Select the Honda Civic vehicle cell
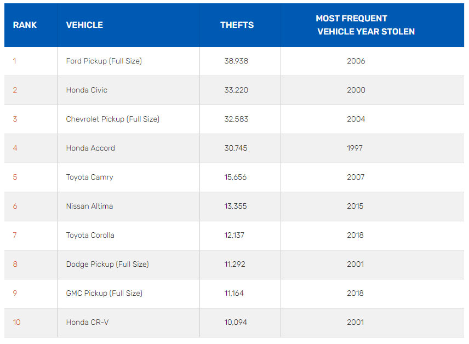 pyautogui.click(x=87, y=90)
